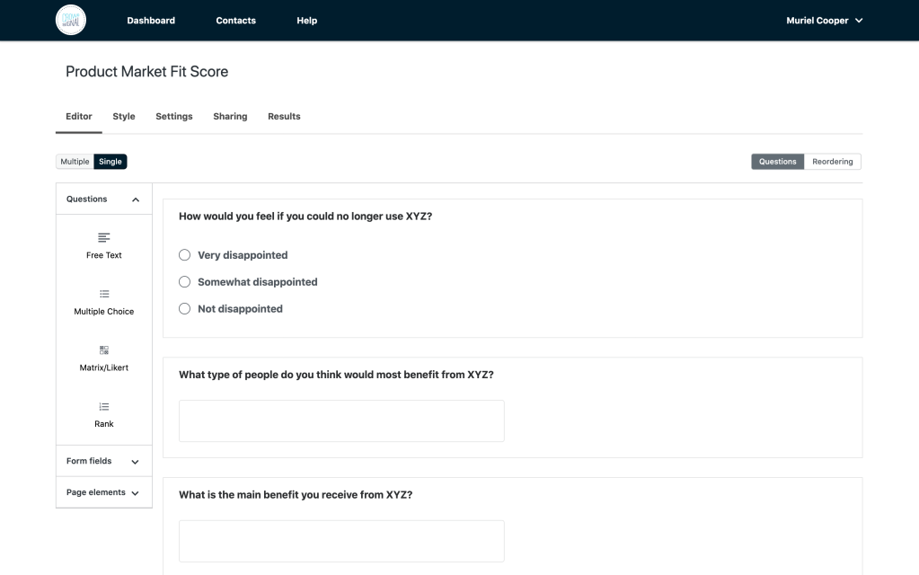
Task: Open Contacts in top navigation
Action: (235, 21)
